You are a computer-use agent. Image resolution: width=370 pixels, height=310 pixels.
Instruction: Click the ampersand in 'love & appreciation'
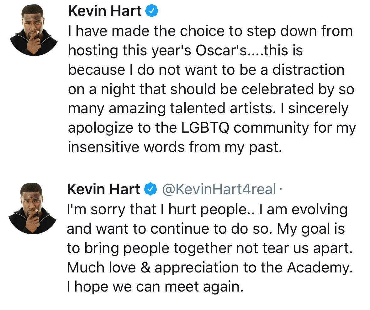coord(145,268)
